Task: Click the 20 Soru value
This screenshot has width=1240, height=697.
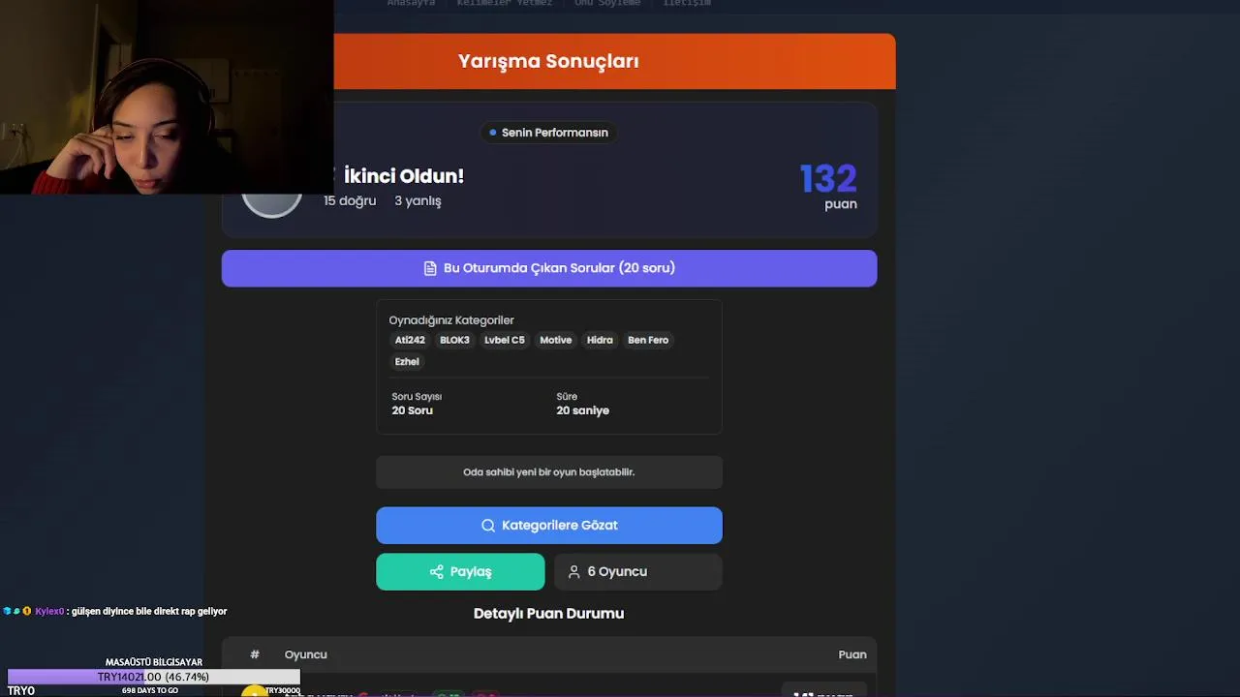Action: tap(412, 410)
